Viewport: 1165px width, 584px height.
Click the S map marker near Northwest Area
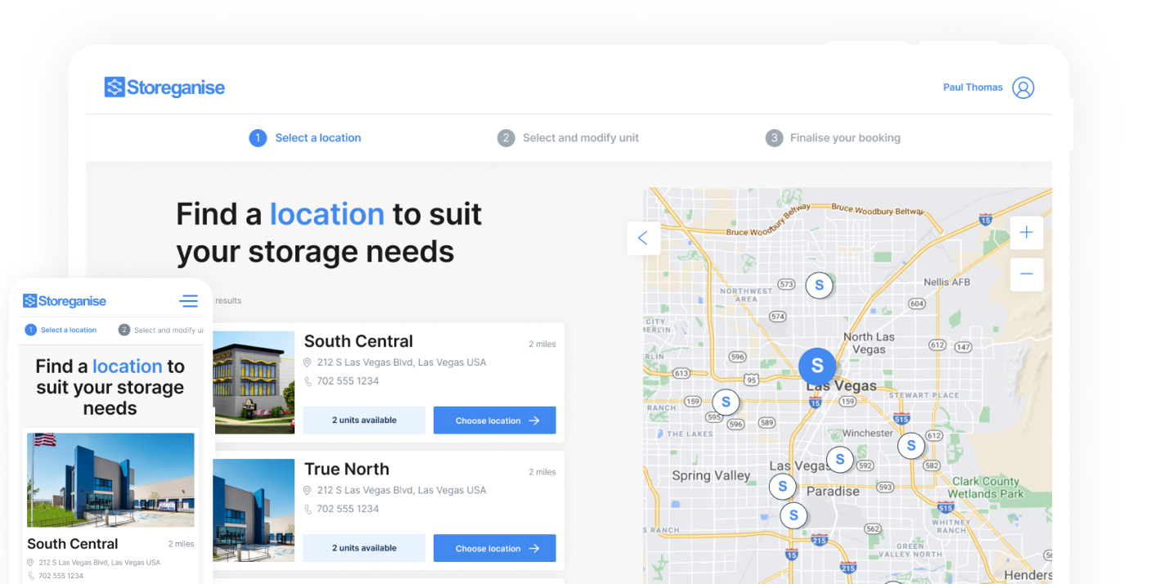tap(819, 285)
